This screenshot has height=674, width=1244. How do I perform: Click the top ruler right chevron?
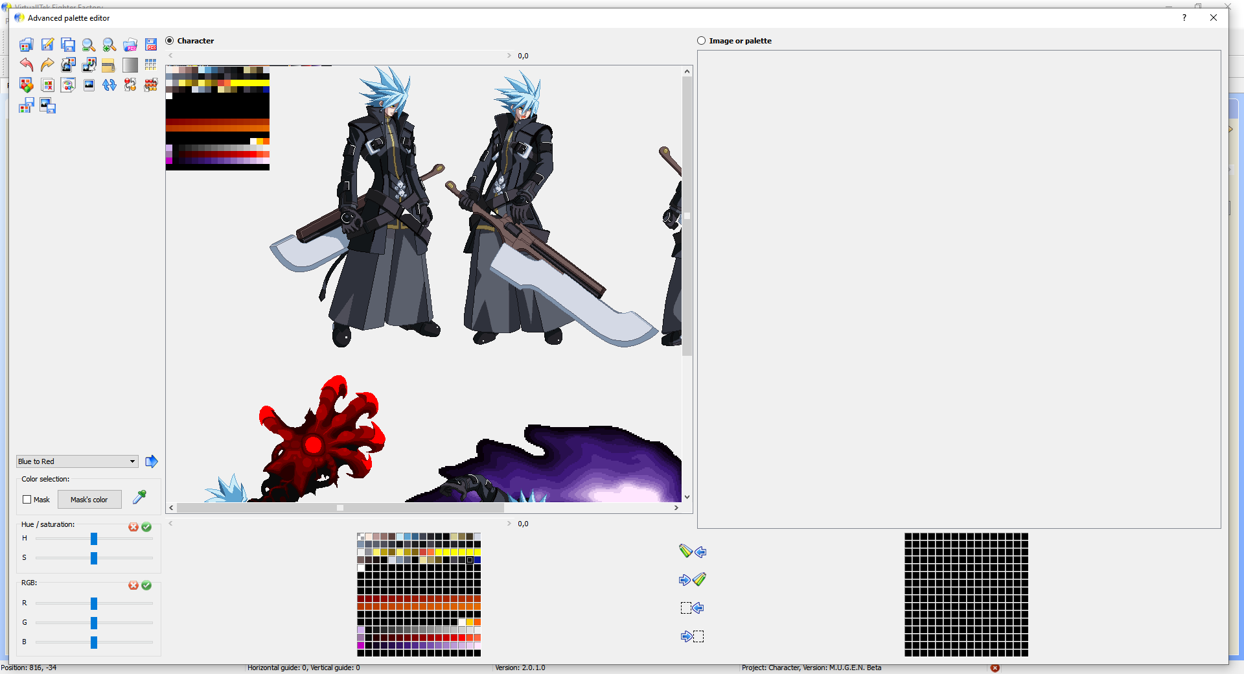[x=509, y=56]
